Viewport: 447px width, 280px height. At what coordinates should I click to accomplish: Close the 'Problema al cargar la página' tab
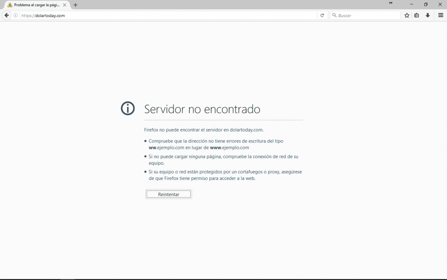click(65, 5)
